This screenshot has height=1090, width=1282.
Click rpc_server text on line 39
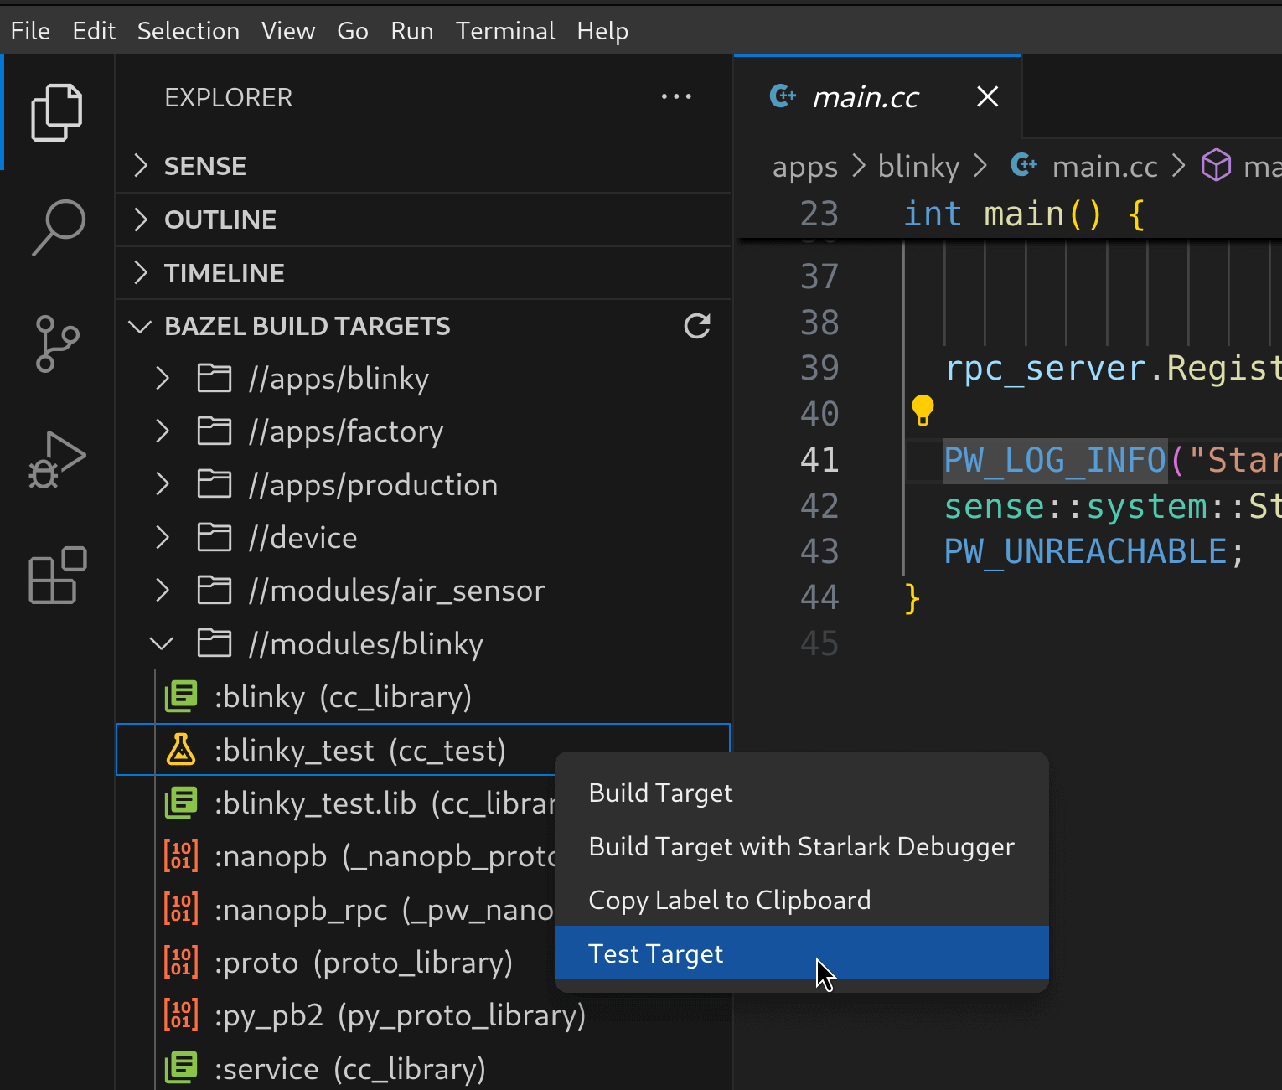point(1046,369)
